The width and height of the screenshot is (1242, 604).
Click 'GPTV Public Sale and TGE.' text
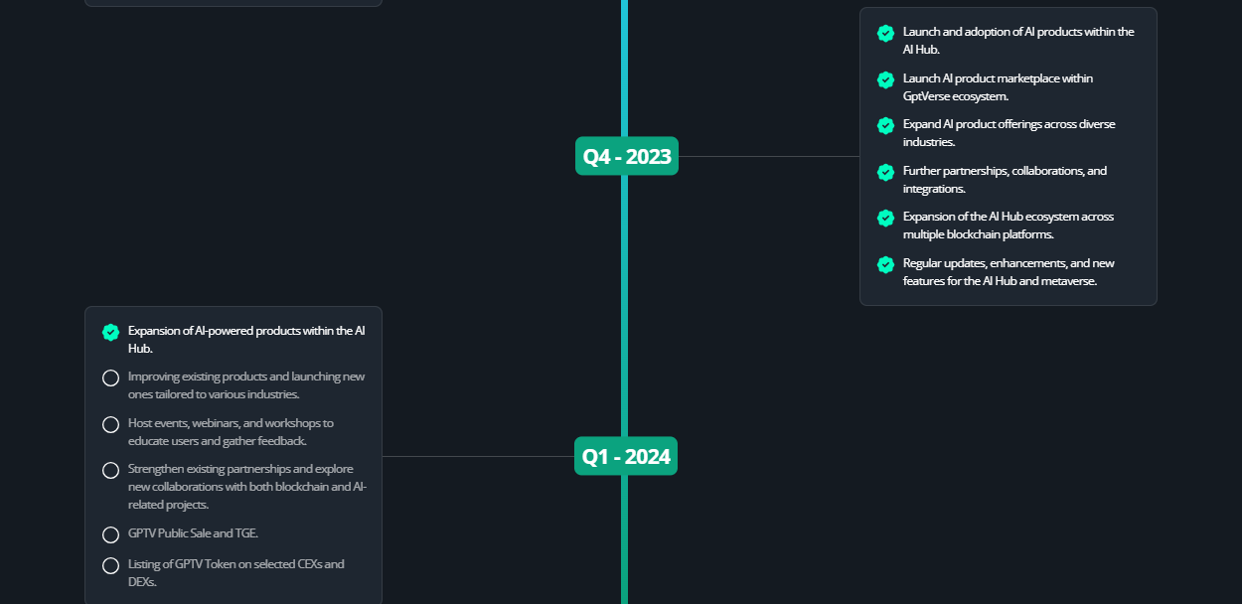pyautogui.click(x=193, y=533)
